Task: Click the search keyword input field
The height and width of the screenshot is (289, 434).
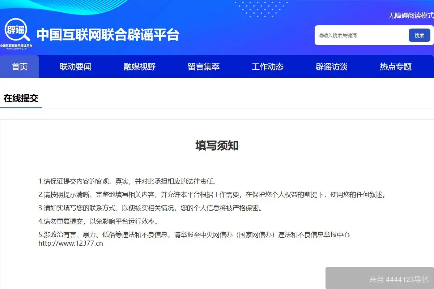Action: [x=358, y=35]
